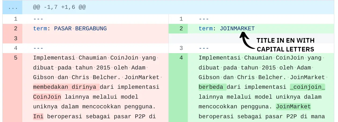Click the removed text PASAR BERGABUNG
This screenshot has height=122, width=338.
coord(80,29)
